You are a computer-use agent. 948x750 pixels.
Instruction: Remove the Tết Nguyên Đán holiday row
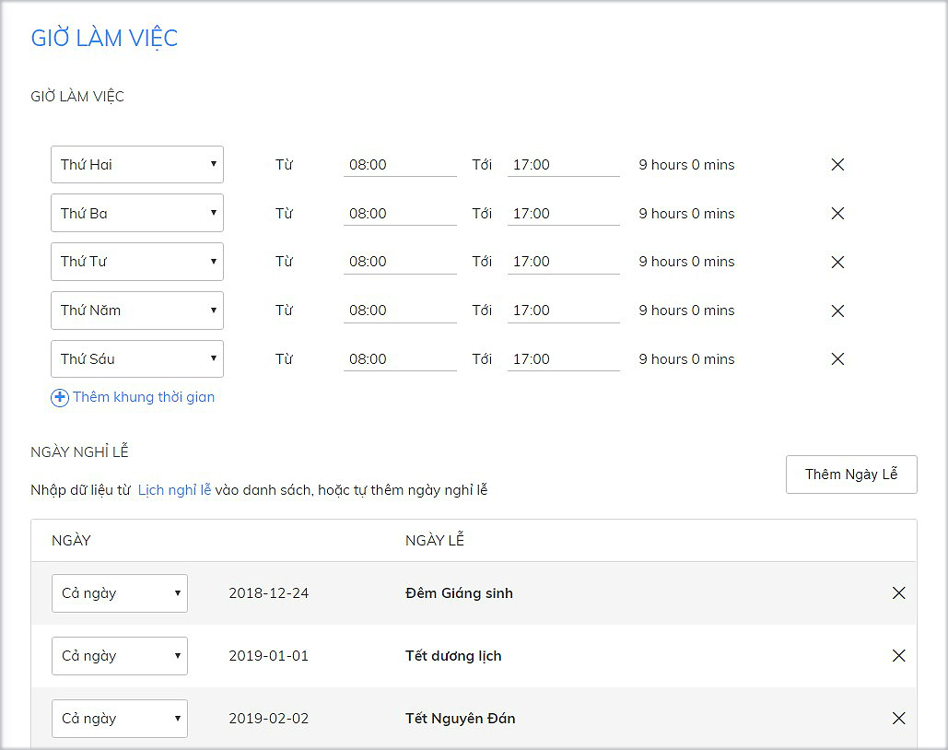coord(898,719)
